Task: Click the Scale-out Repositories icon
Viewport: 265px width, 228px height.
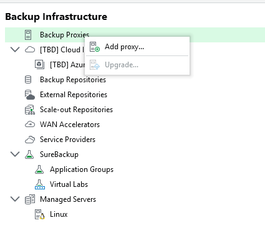Action: (30, 110)
